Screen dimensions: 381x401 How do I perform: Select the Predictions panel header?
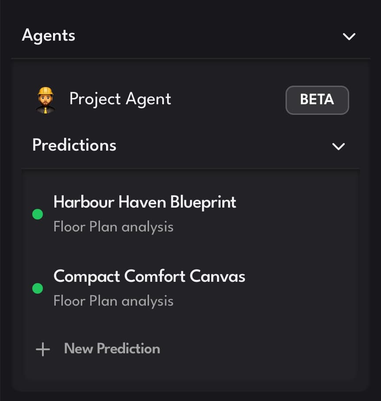click(74, 145)
